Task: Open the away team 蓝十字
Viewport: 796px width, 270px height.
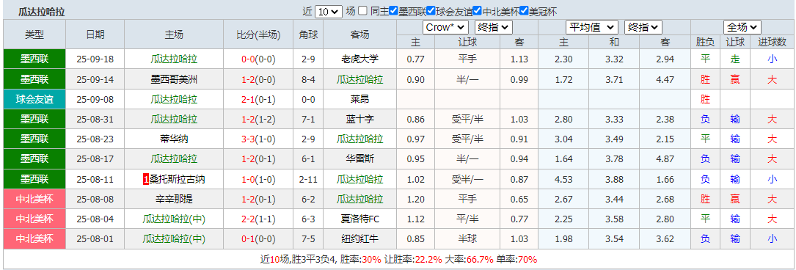Action: (360, 120)
